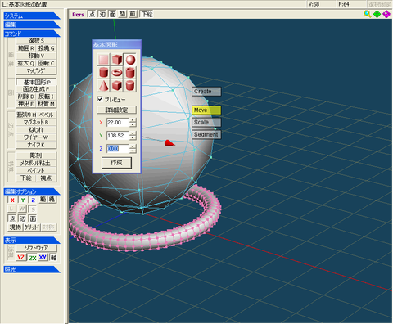Toggle the 縄 lasso option
This screenshot has height=324, width=393.
click(52, 200)
